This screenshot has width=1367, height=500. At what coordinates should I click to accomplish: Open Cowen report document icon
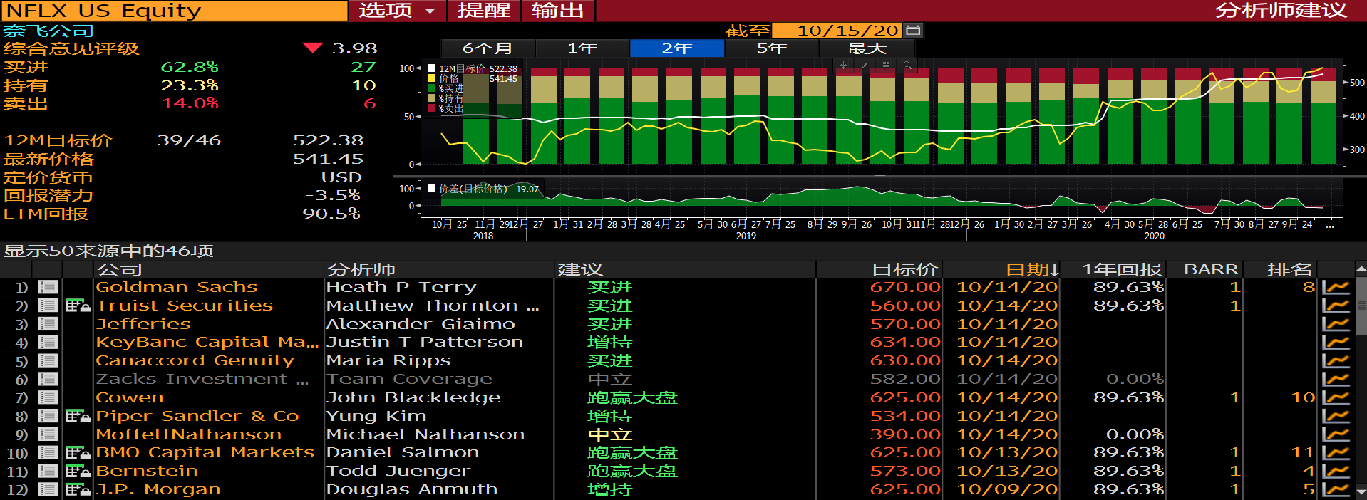coord(48,397)
